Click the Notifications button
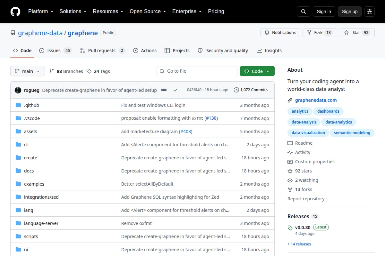Screen dimensions: 385x256 tap(280, 33)
